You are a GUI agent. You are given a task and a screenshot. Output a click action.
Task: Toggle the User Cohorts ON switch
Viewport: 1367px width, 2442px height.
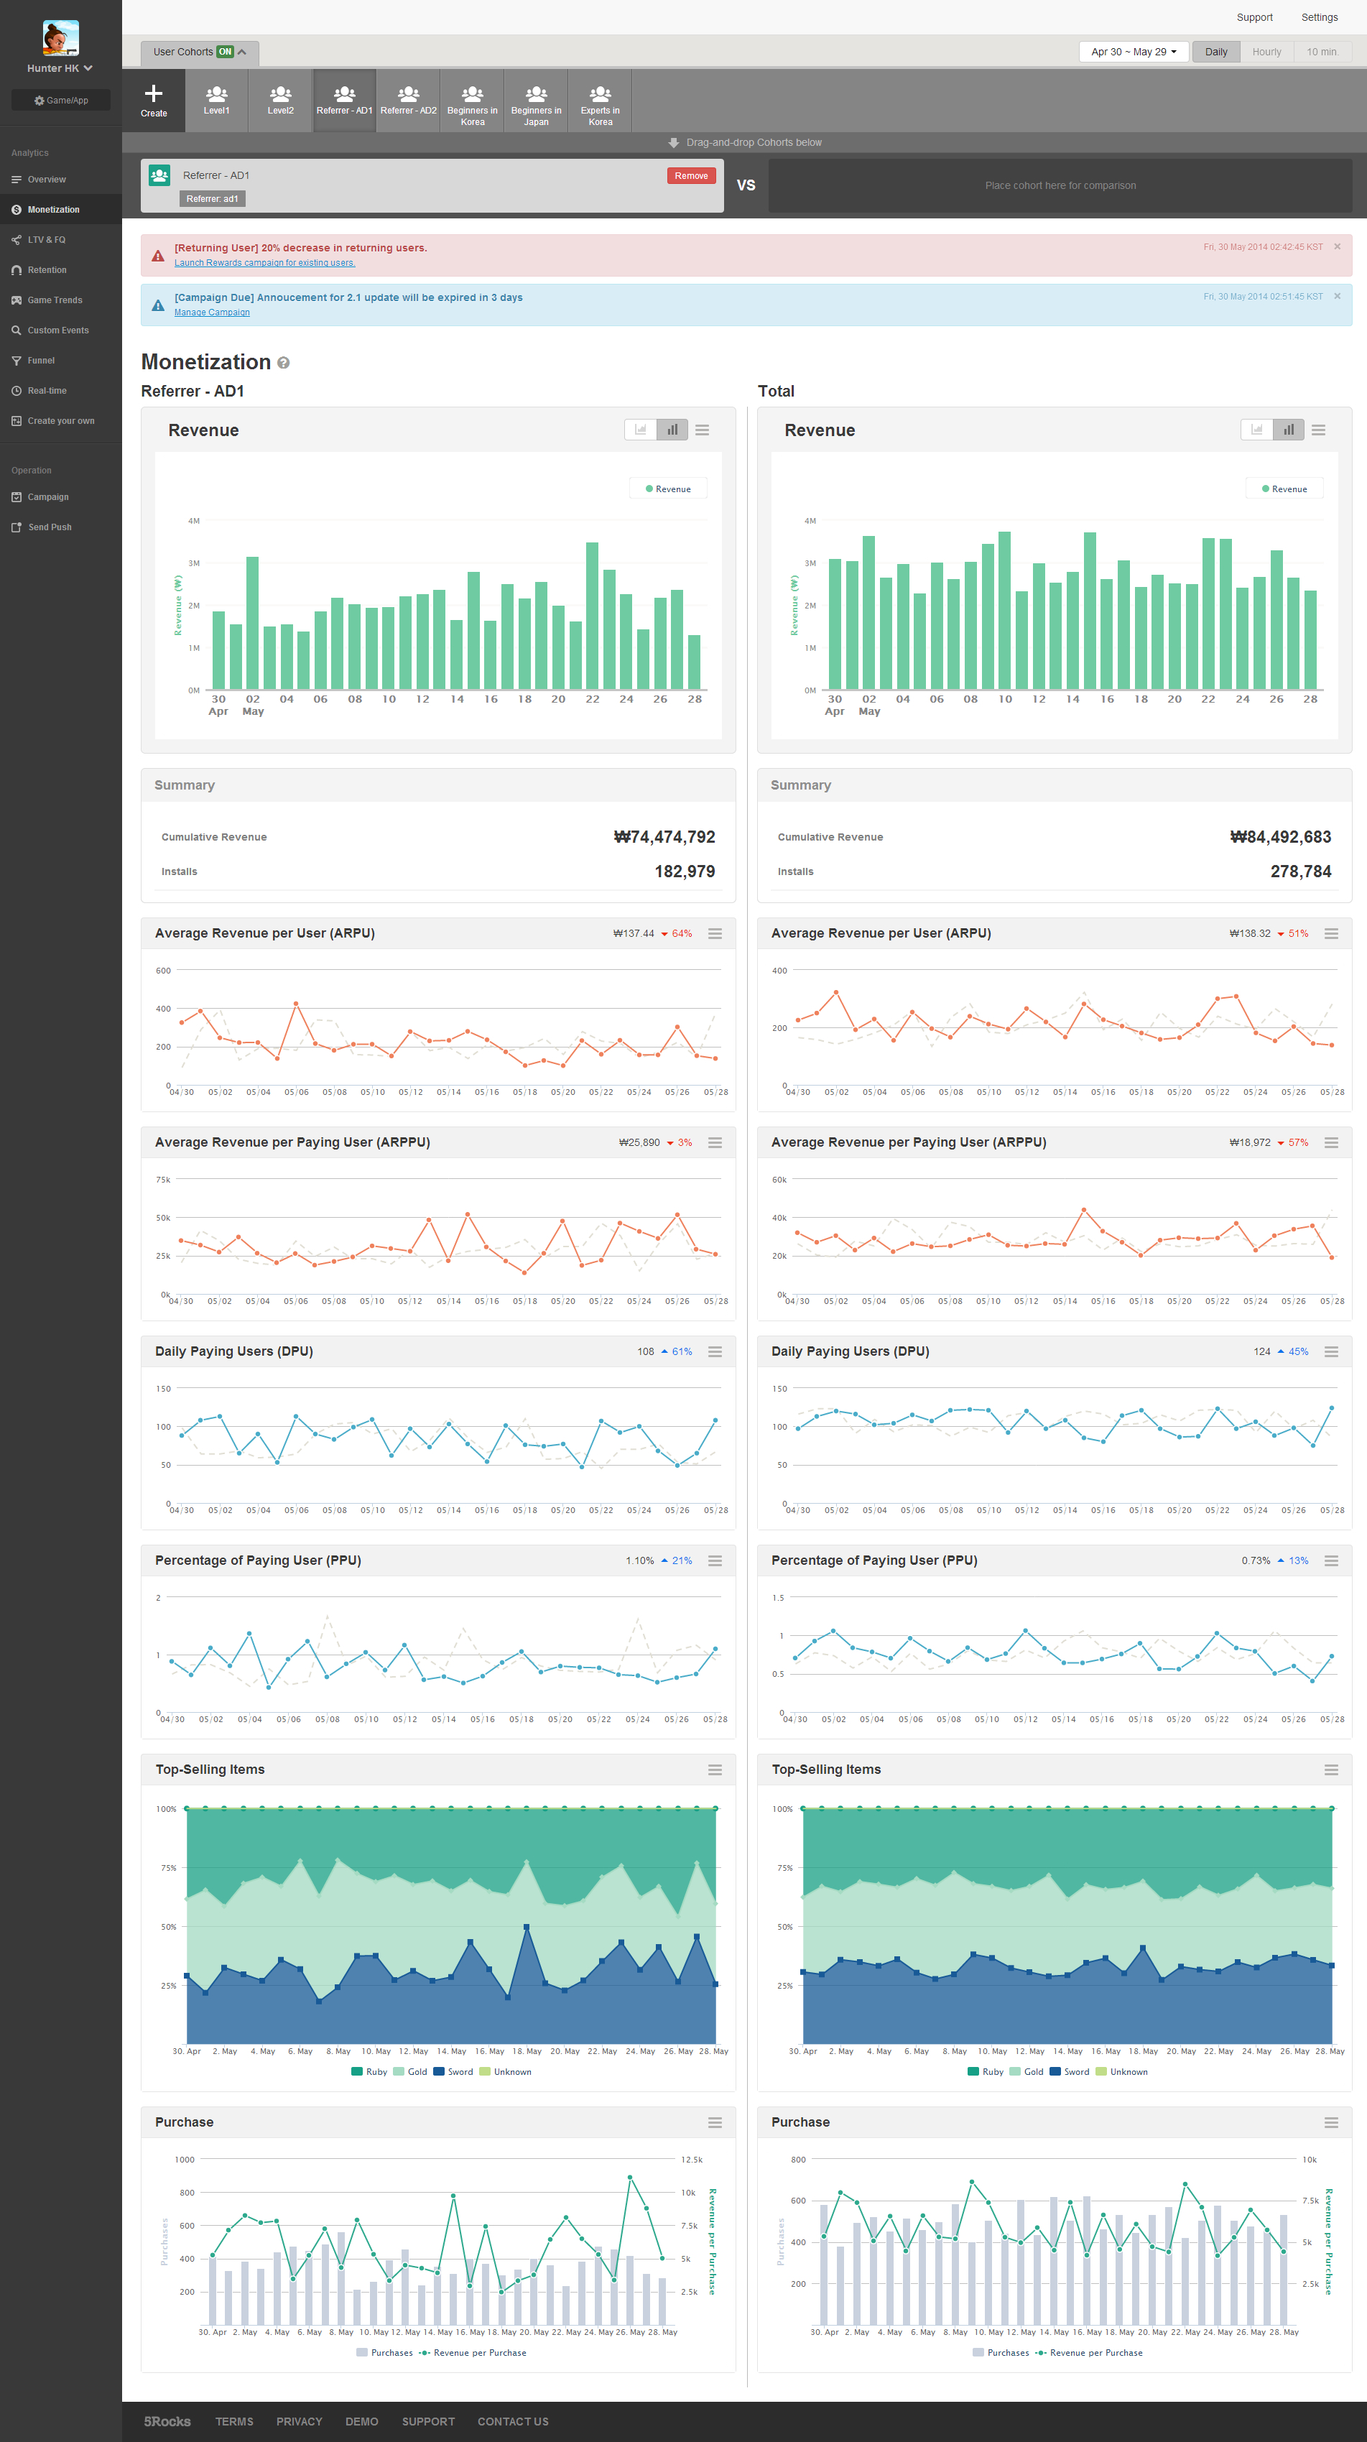(x=225, y=52)
